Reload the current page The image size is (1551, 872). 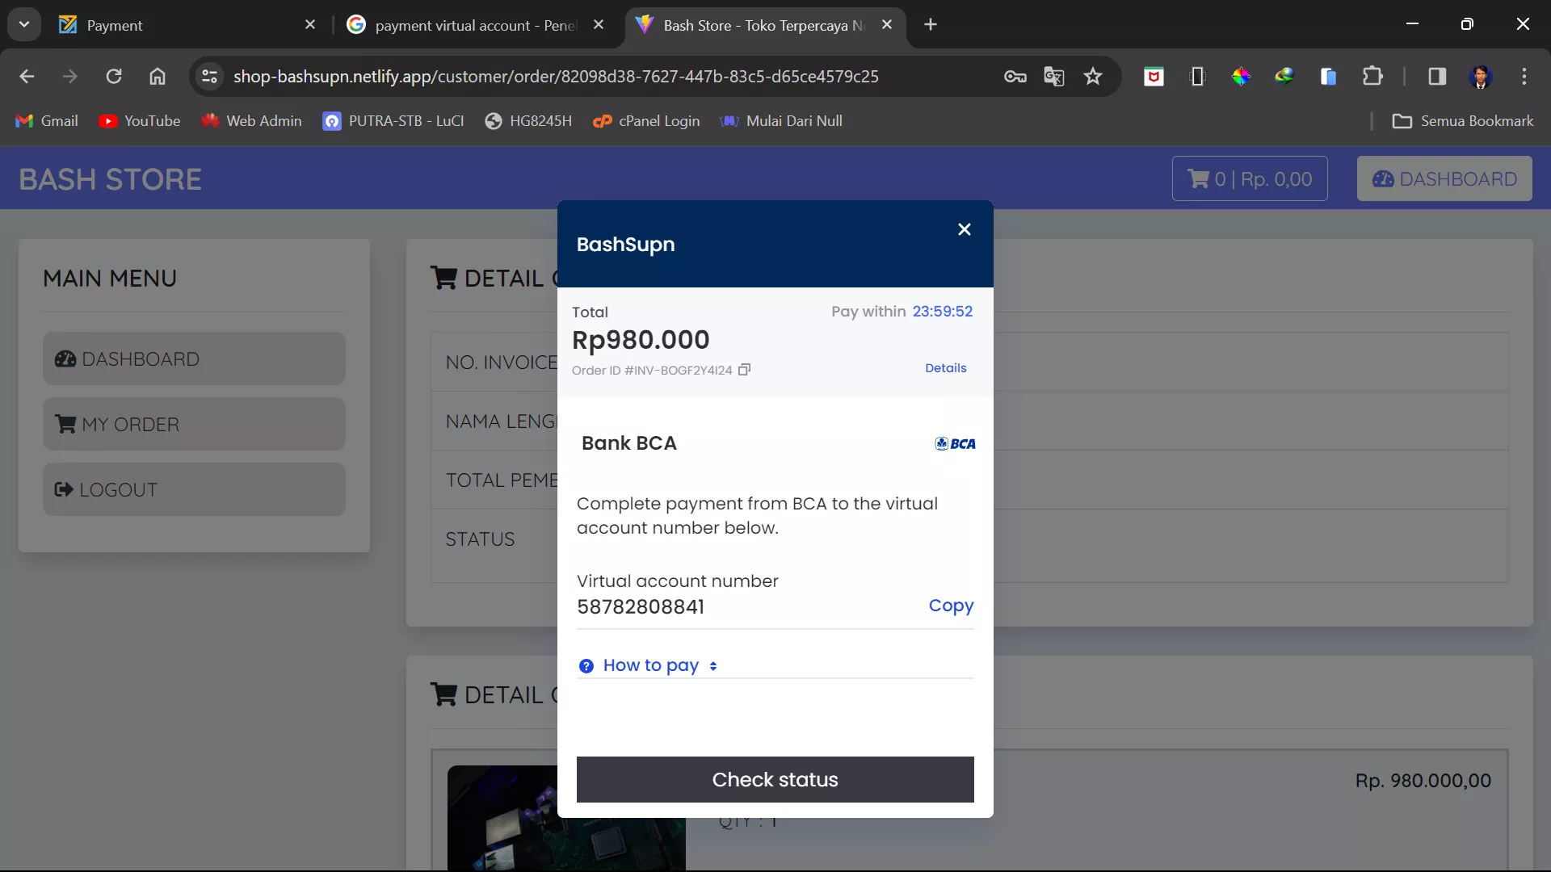(x=114, y=76)
